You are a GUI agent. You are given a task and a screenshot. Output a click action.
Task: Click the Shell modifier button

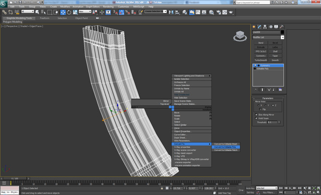tap(275, 51)
